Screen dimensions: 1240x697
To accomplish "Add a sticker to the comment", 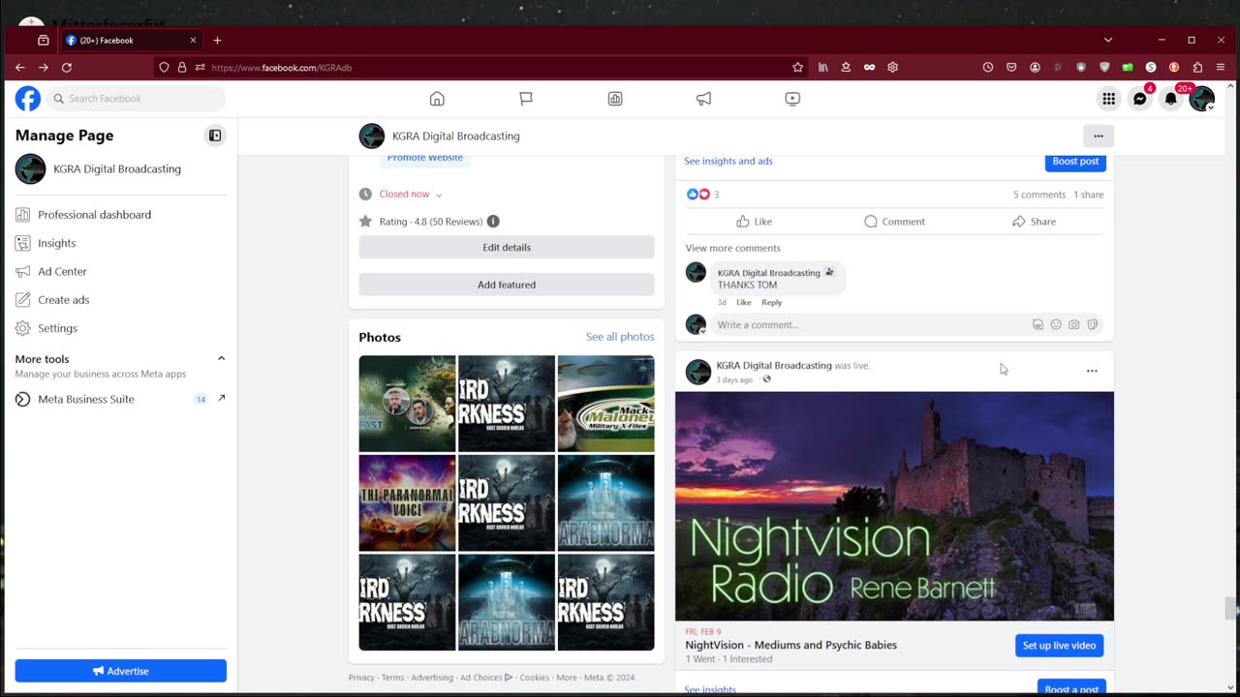I will pyautogui.click(x=1093, y=325).
